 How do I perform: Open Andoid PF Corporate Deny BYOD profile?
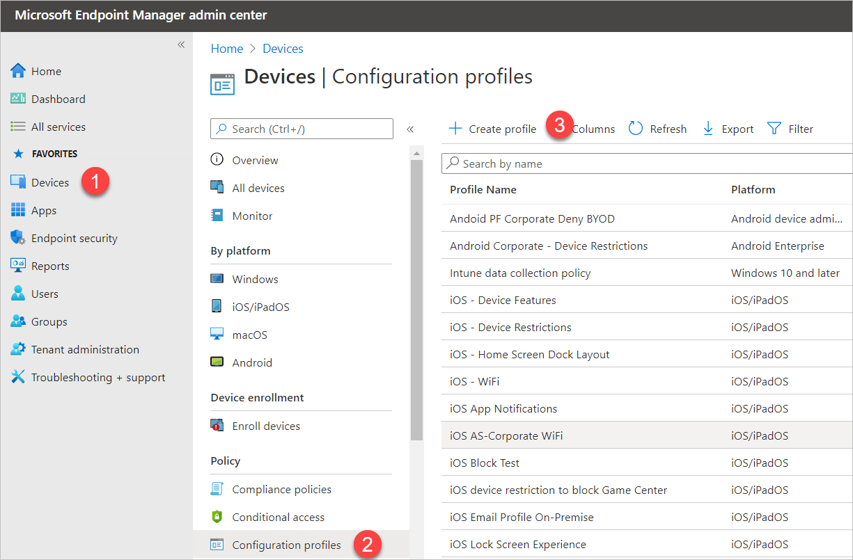tap(533, 218)
